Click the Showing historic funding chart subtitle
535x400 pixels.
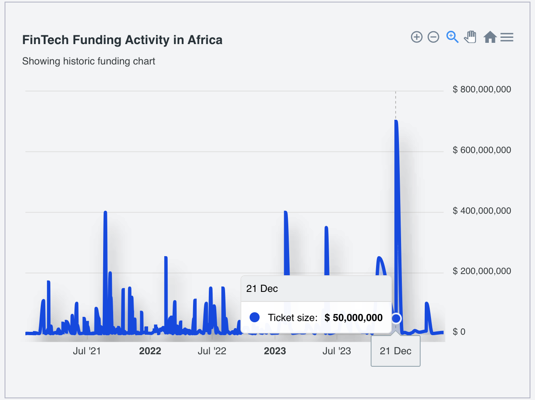89,61
